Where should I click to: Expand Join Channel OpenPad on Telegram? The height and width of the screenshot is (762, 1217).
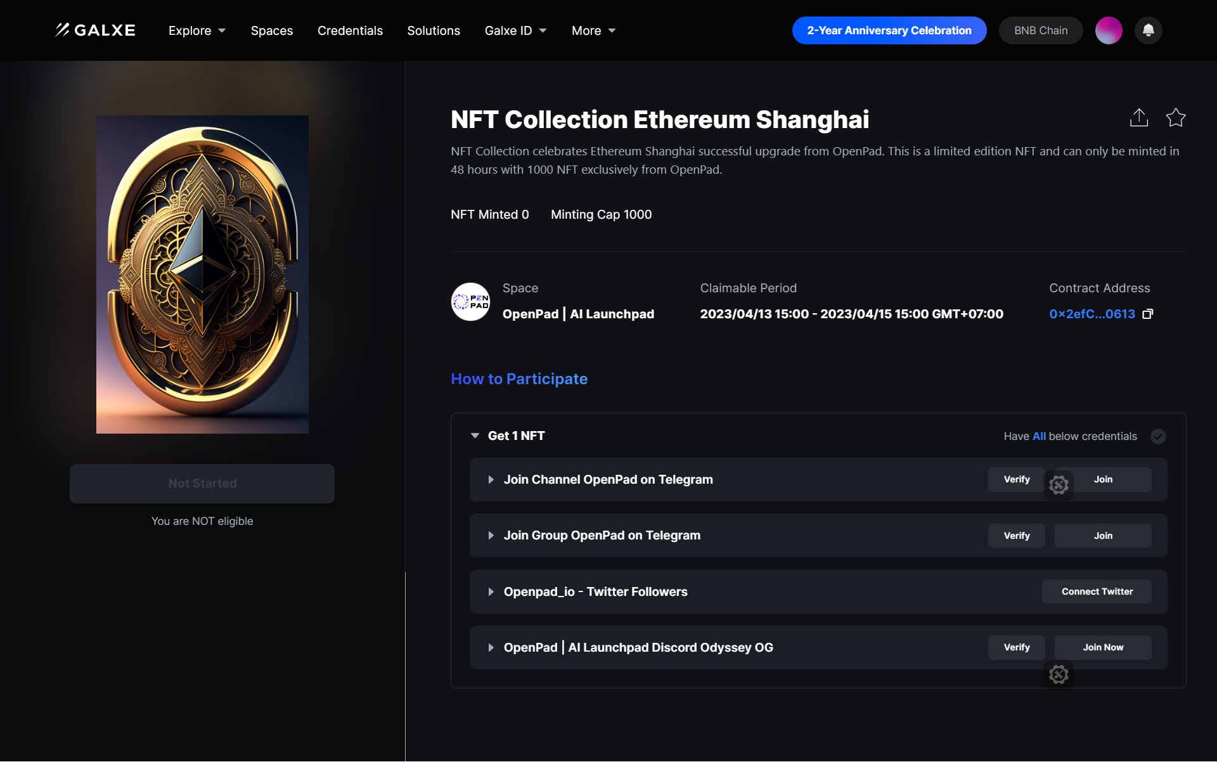(x=491, y=480)
